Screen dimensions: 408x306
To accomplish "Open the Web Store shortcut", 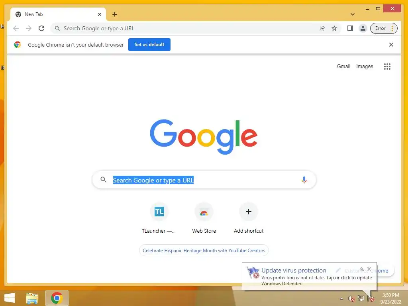I will [x=204, y=218].
